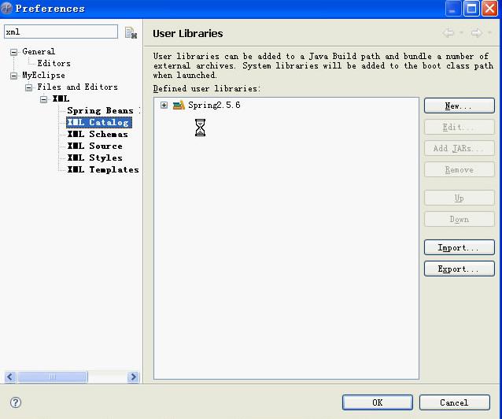
Task: Click the Spring2.5.6 library icon
Action: point(179,106)
